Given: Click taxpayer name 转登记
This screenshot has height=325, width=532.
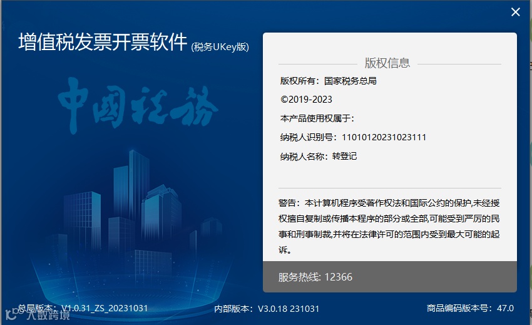Looking at the screenshot, I should pos(344,156).
